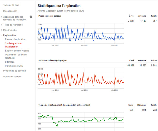Click juin 2016 label under red chart

coord(114,90)
